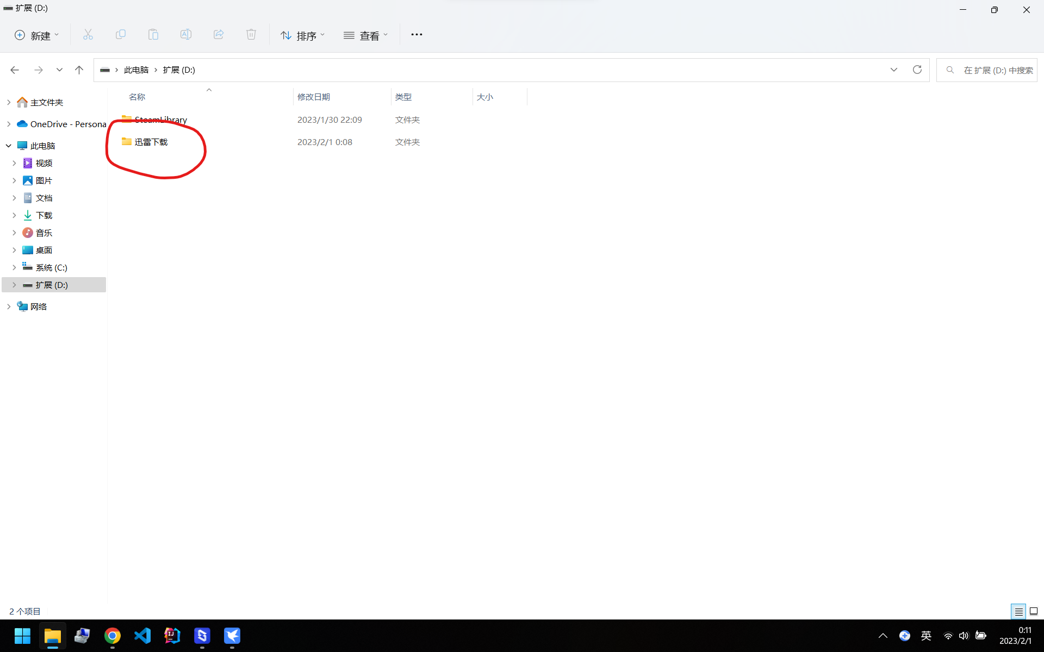Viewport: 1044px width, 652px height.
Task: Click the Share icon in toolbar
Action: tap(218, 35)
